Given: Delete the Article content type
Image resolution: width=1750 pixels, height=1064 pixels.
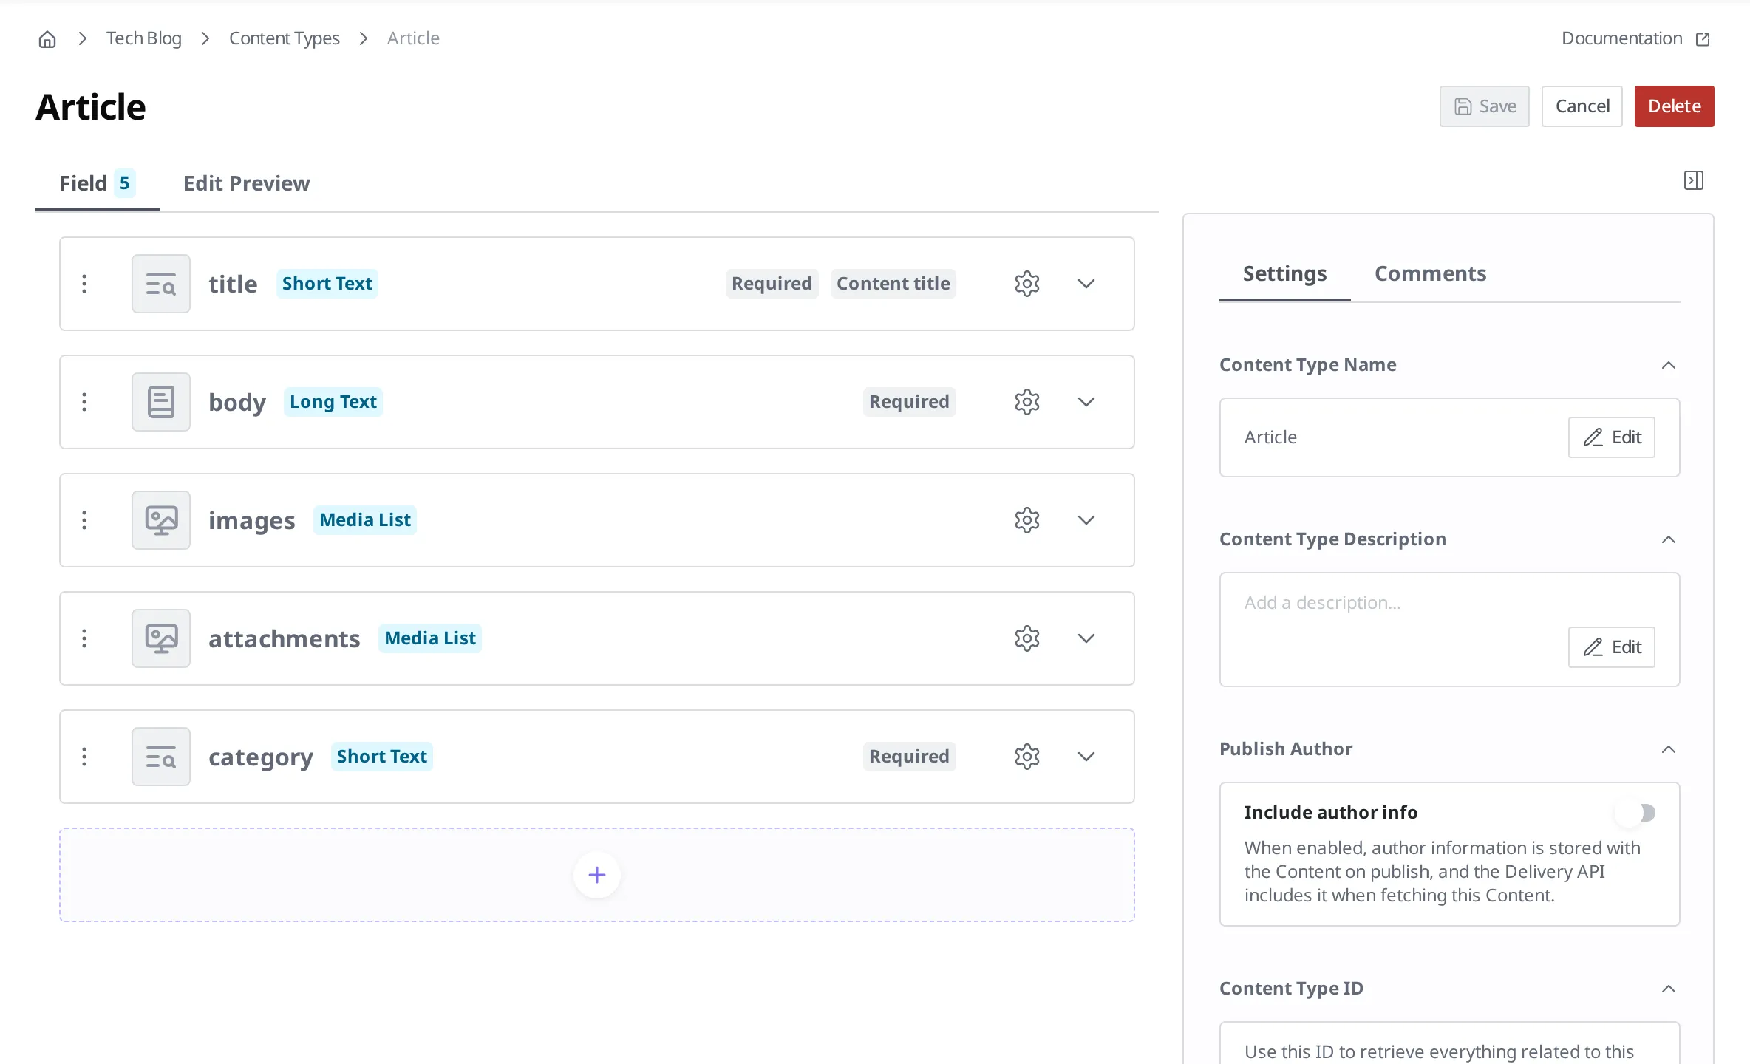Looking at the screenshot, I should pyautogui.click(x=1675, y=106).
